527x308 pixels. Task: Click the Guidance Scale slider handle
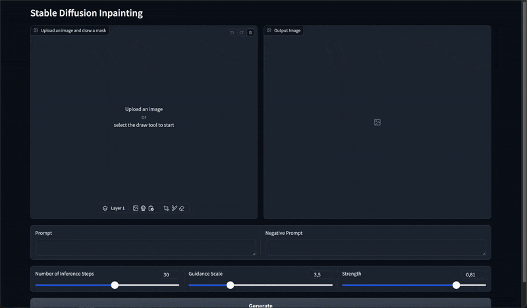click(x=230, y=285)
